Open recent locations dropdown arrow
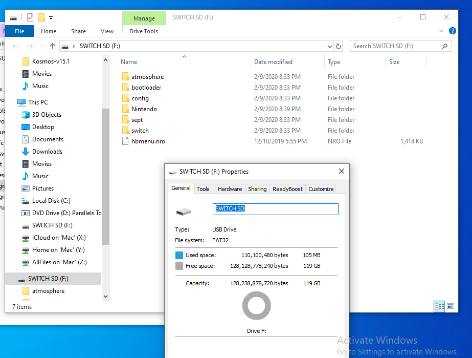The image size is (472, 358). coord(42,46)
